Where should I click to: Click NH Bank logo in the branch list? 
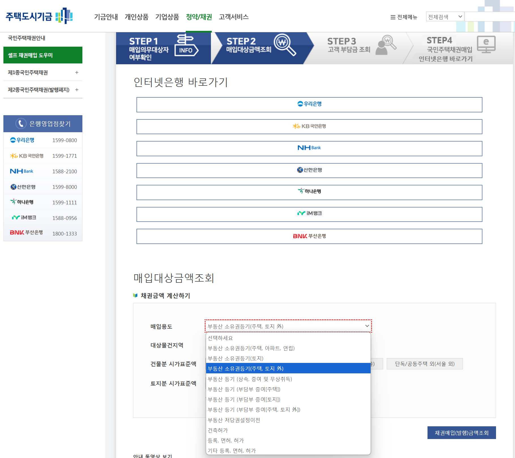tap(22, 171)
